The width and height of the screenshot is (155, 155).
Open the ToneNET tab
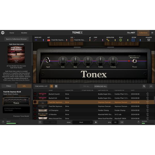click(x=131, y=33)
